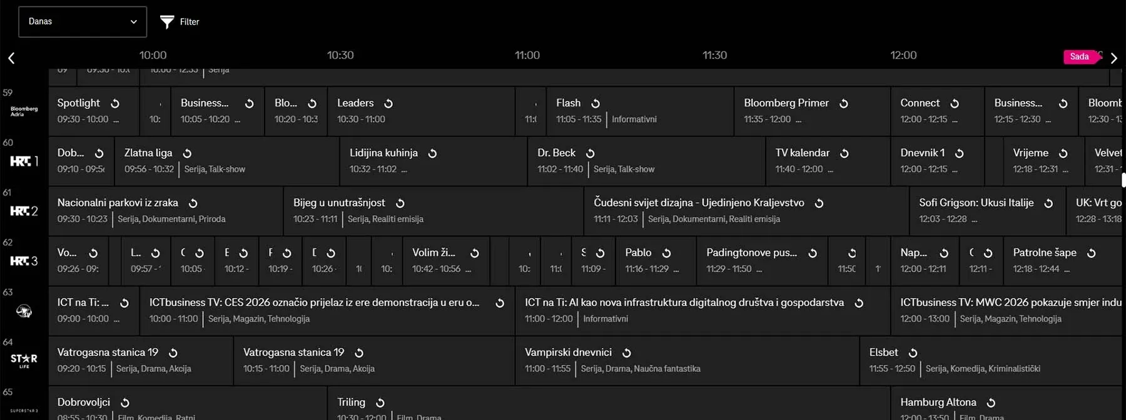The image size is (1126, 420).
Task: Open TV kalendar 11:40 program
Action: click(828, 161)
